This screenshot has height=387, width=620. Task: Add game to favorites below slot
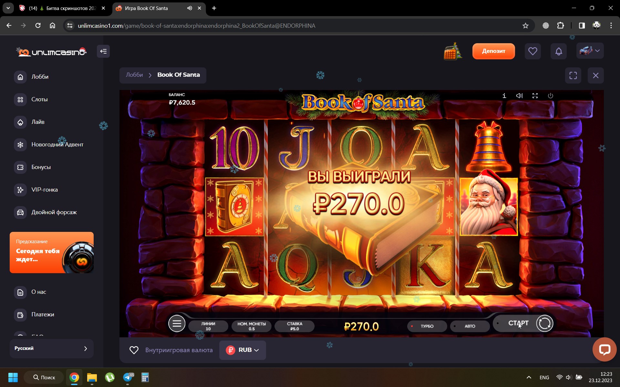tap(134, 350)
